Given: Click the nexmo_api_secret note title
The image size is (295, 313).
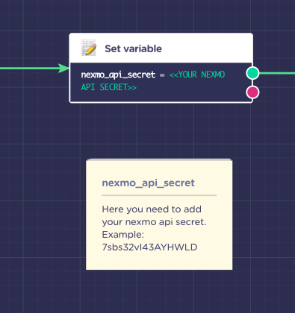Looking at the screenshot, I should pos(148,183).
